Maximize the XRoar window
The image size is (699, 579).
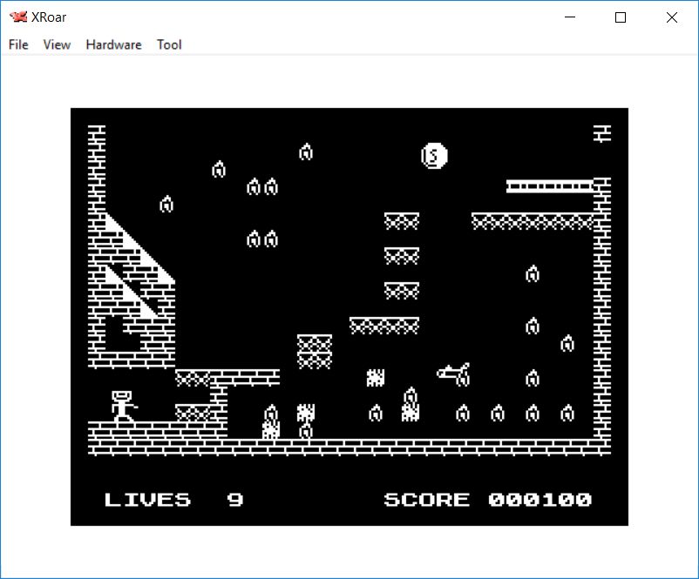click(621, 17)
